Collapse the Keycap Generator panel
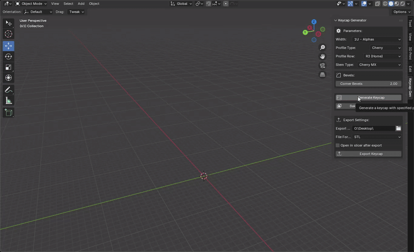The width and height of the screenshot is (414, 252). [x=335, y=20]
